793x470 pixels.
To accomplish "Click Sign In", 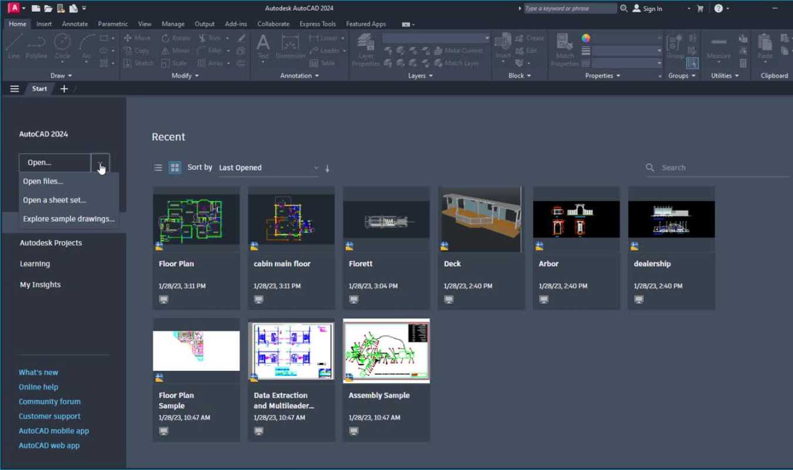I will pyautogui.click(x=647, y=8).
